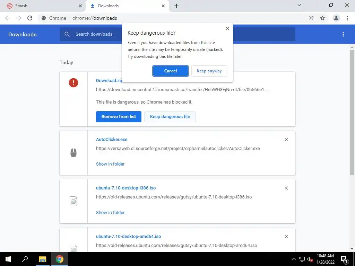The width and height of the screenshot is (355, 266).
Task: Switch to the Smash tab
Action: pyautogui.click(x=43, y=6)
